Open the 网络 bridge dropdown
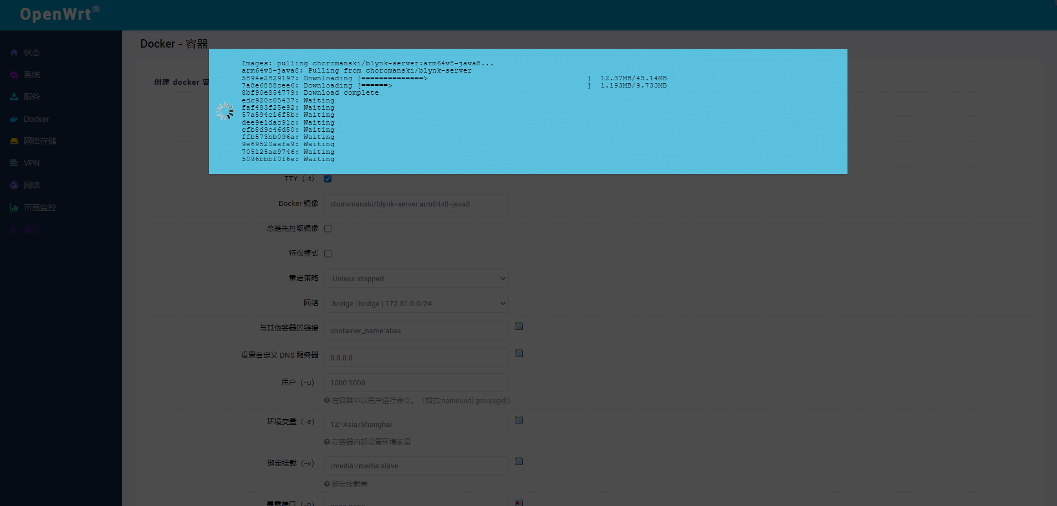Image resolution: width=1057 pixels, height=506 pixels. click(416, 303)
